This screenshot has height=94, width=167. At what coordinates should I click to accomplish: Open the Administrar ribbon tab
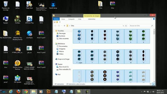tap(92, 19)
